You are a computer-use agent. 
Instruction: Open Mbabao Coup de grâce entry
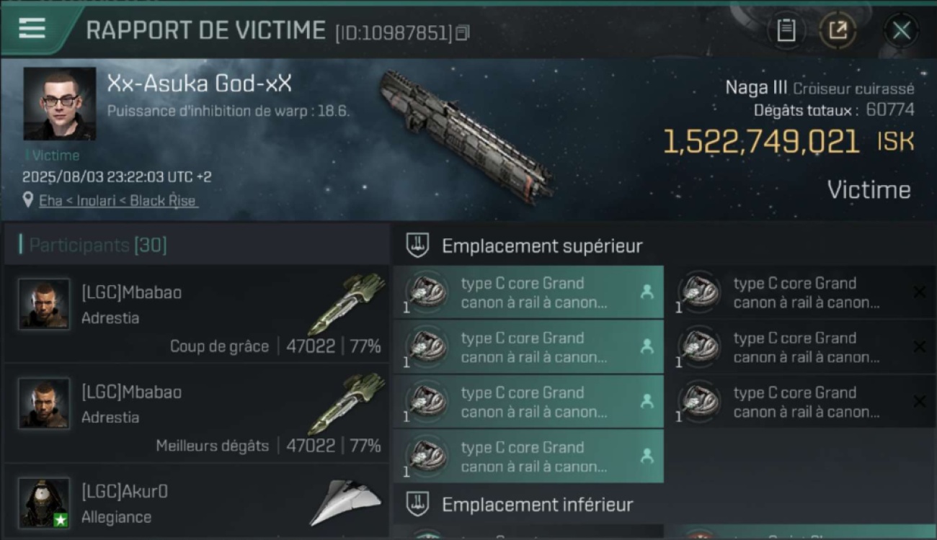click(x=196, y=314)
